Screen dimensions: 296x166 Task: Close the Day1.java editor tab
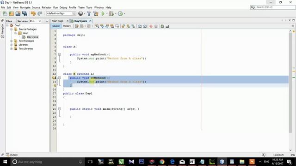[x=90, y=21]
